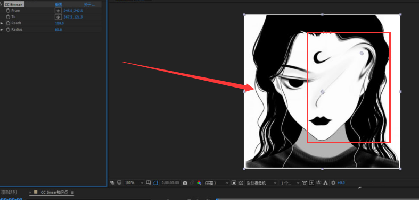
Task: Click the layer's right-middle handle
Action: tap(400, 92)
